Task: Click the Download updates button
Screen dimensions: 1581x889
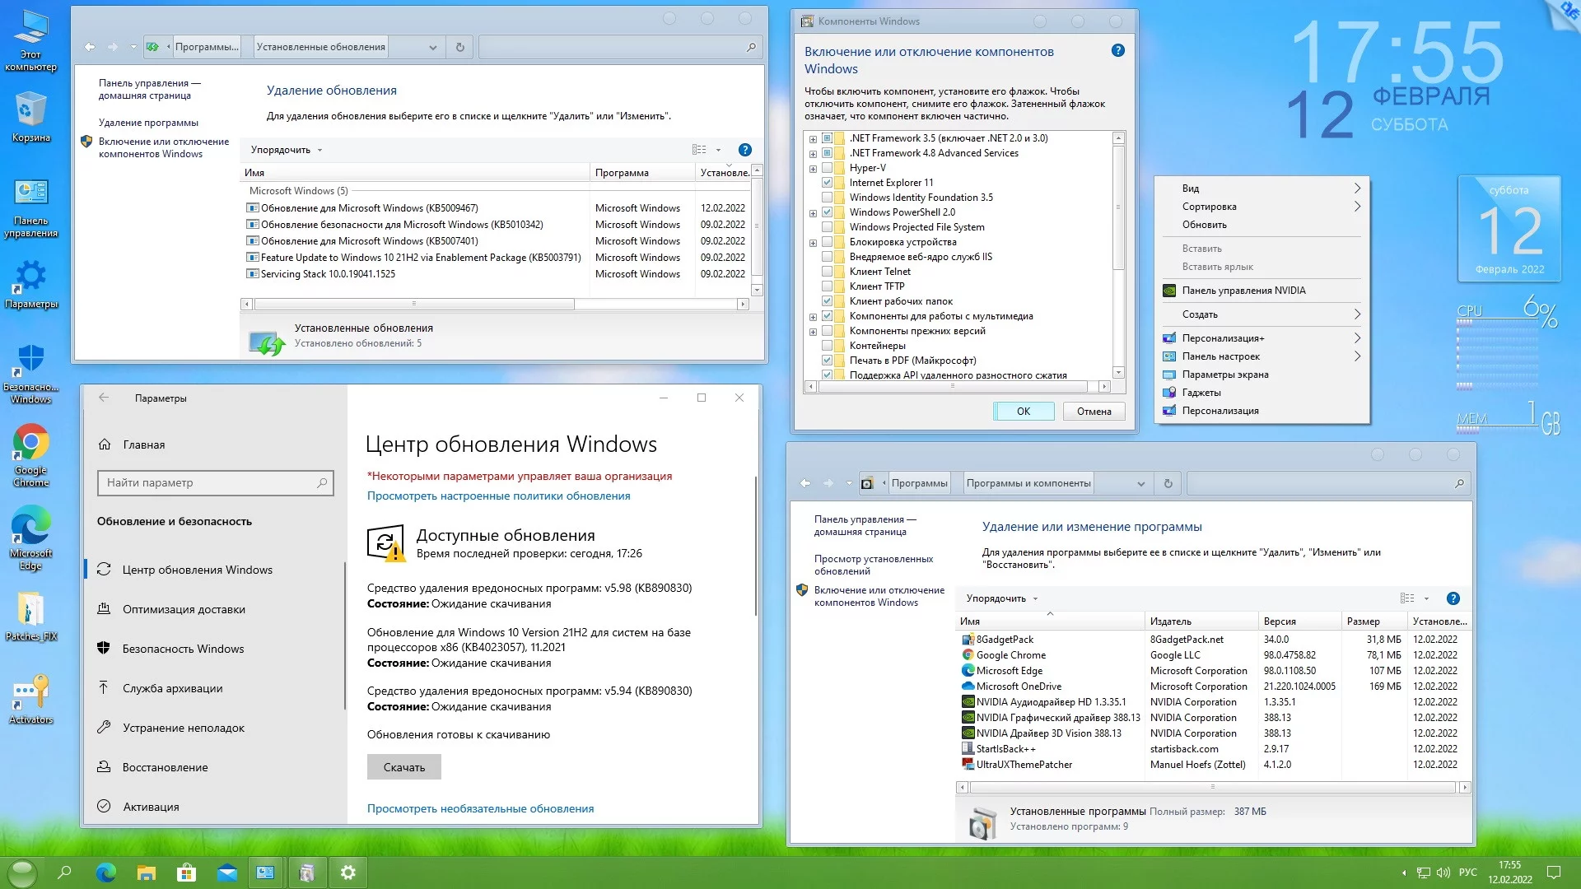Action: coord(403,767)
